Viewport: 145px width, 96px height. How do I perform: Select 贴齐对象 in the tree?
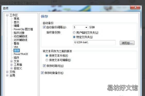point(19,33)
